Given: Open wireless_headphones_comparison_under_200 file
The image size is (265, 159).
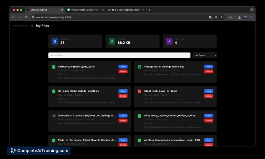Looking at the screenshot, I should [x=209, y=140].
